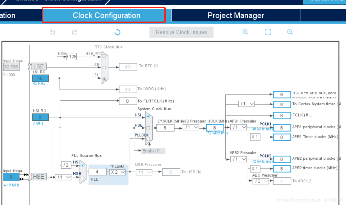Click the APB2 timer clocks value box
The height and width of the screenshot is (205, 346).
[282, 169]
